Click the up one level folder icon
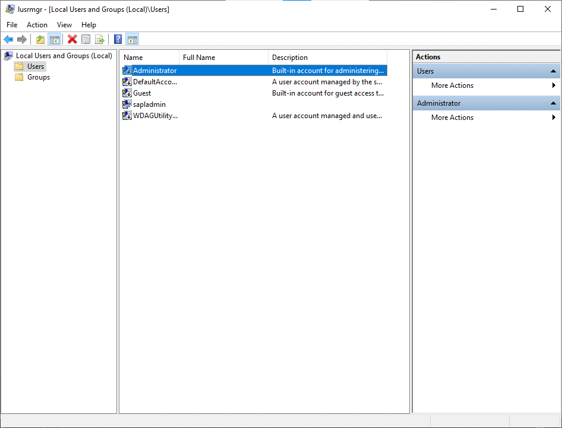This screenshot has width=562, height=428. [x=40, y=39]
